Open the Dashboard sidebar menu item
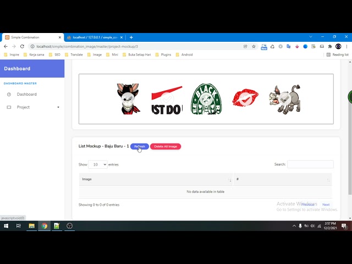Viewport: 352px width, 264px height. [x=27, y=94]
